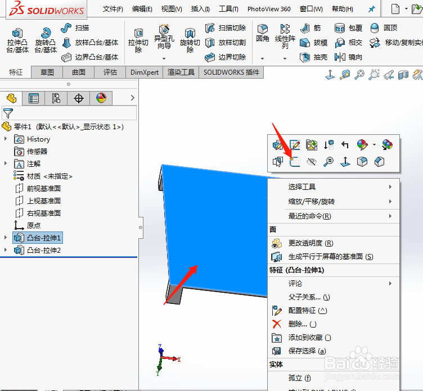Click the Boundary Cut (边界切除) tool

coord(226,57)
